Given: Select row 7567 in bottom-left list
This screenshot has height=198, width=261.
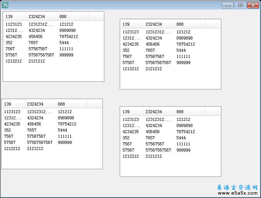Looking at the screenshot, I should pos(8,136).
